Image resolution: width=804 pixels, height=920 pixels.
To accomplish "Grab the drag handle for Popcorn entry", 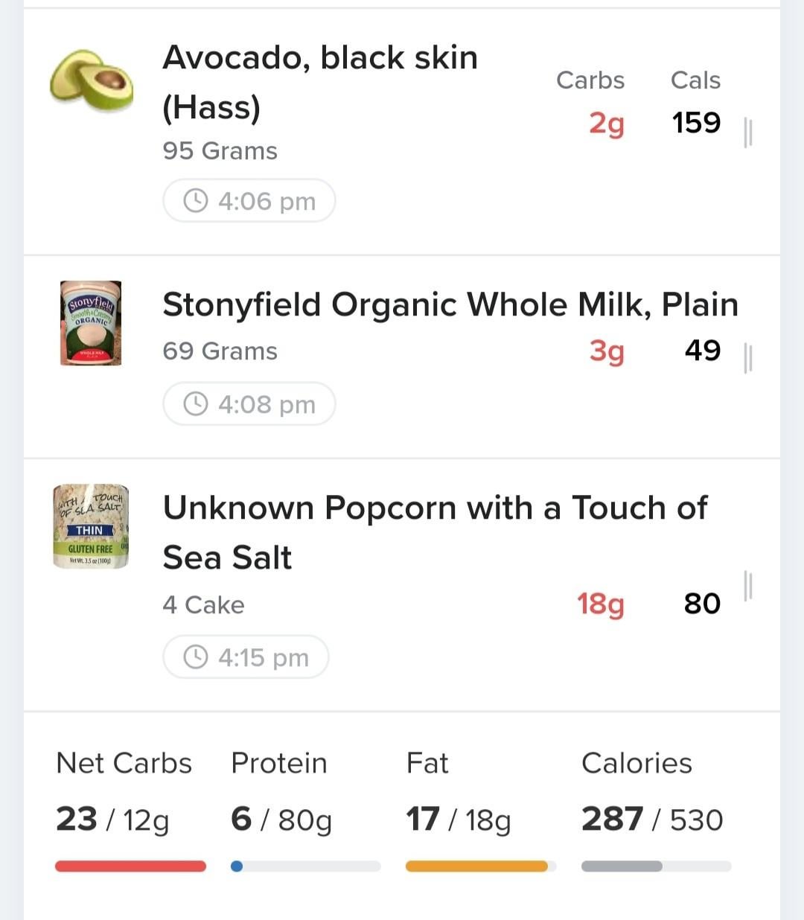I will click(x=748, y=586).
